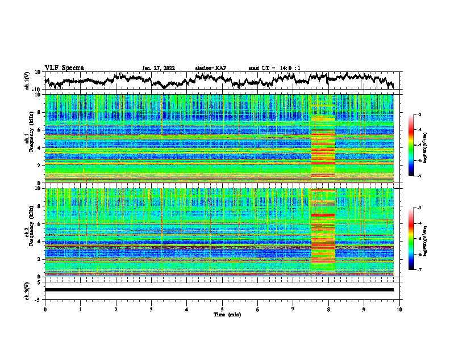
Task: Click the '-7' label on ch.2 color scale
Action: coord(419,269)
